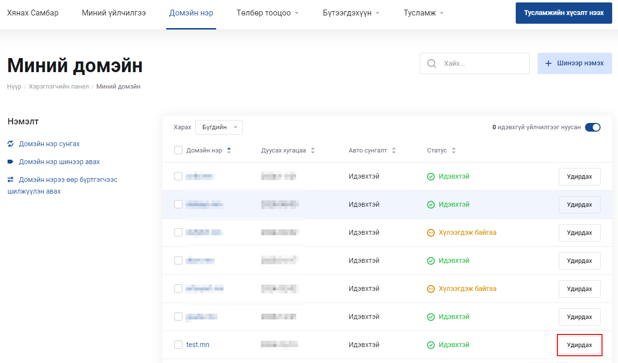
Task: Go to Нүүр in the breadcrumb
Action: pyautogui.click(x=14, y=87)
